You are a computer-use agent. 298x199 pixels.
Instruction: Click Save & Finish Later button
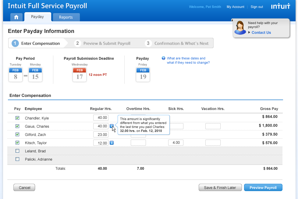tap(220, 187)
